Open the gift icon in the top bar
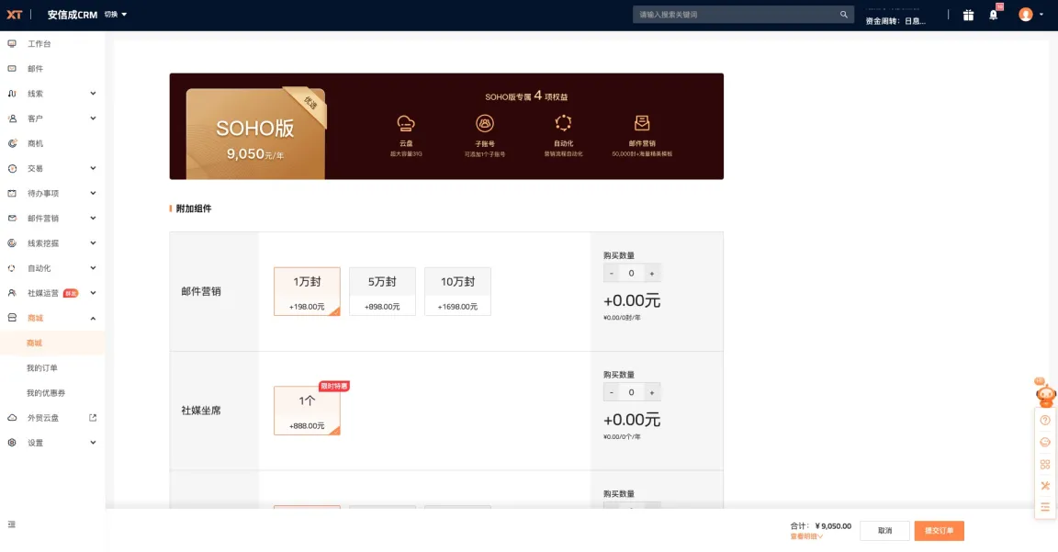The width and height of the screenshot is (1058, 552). (x=968, y=15)
